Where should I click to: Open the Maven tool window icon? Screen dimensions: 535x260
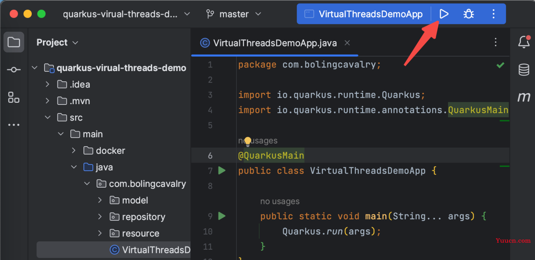(524, 97)
